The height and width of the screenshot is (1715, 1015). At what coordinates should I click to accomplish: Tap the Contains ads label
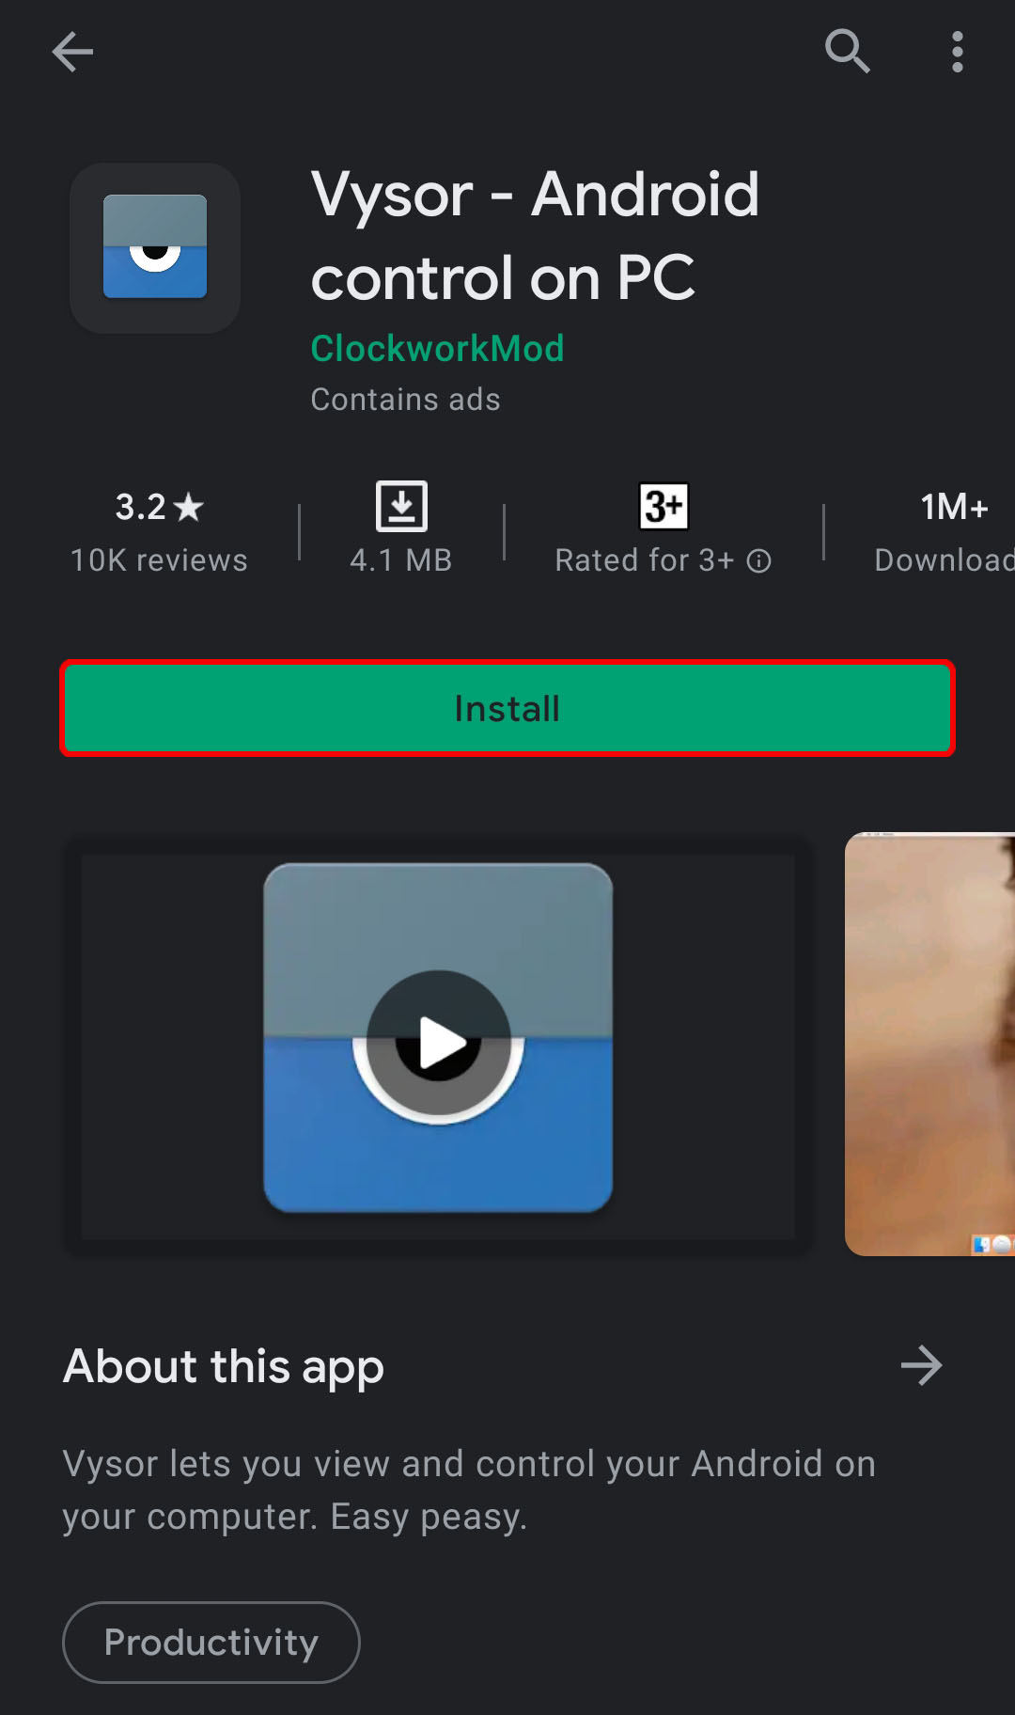coord(406,400)
